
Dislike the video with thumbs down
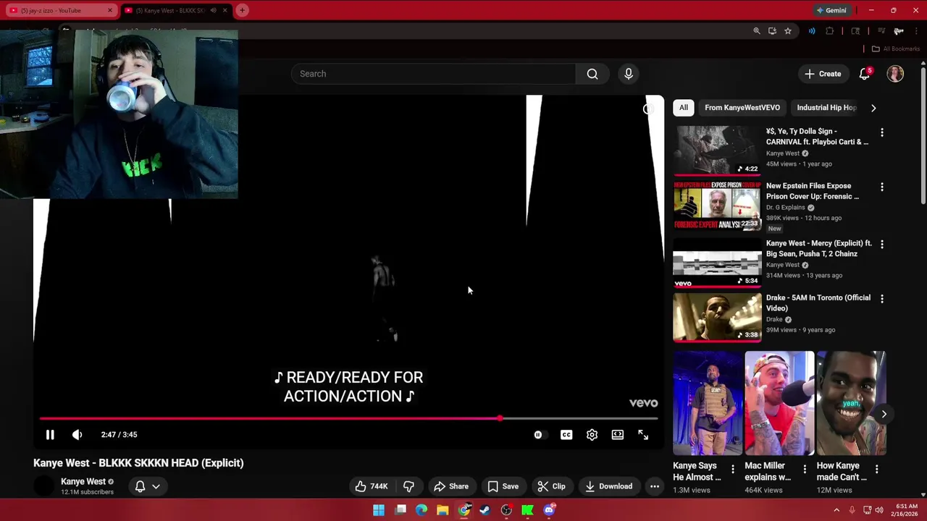[x=408, y=486]
